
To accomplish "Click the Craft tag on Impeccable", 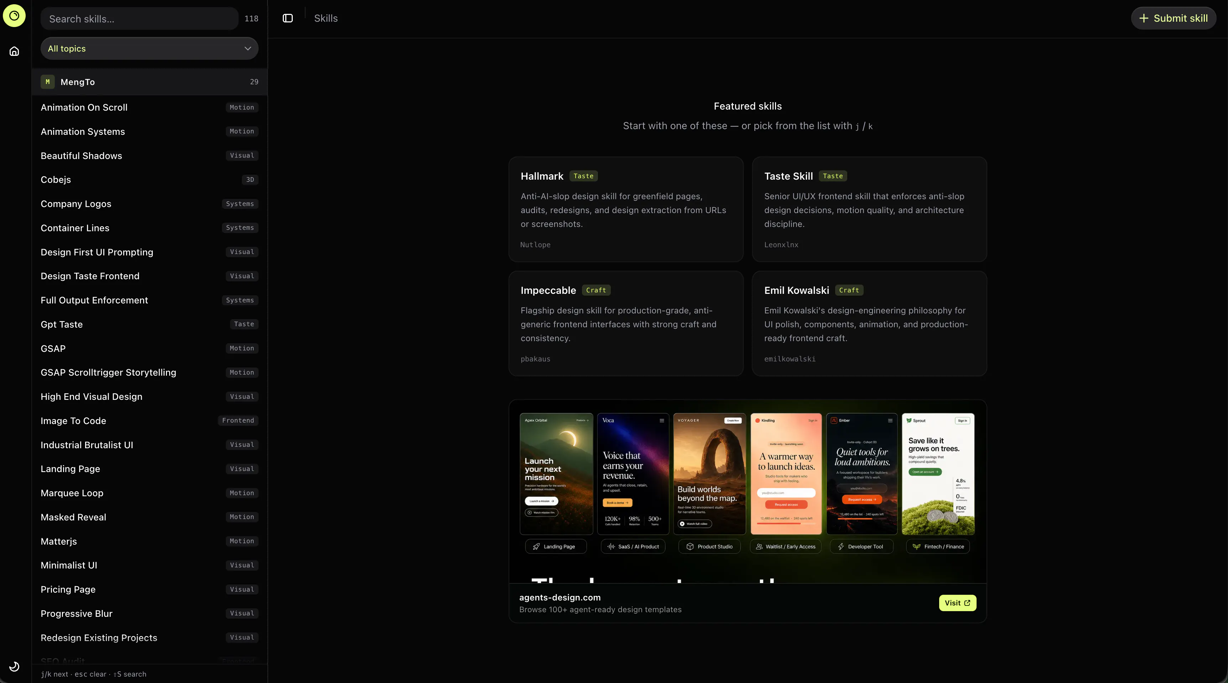I will pyautogui.click(x=596, y=290).
